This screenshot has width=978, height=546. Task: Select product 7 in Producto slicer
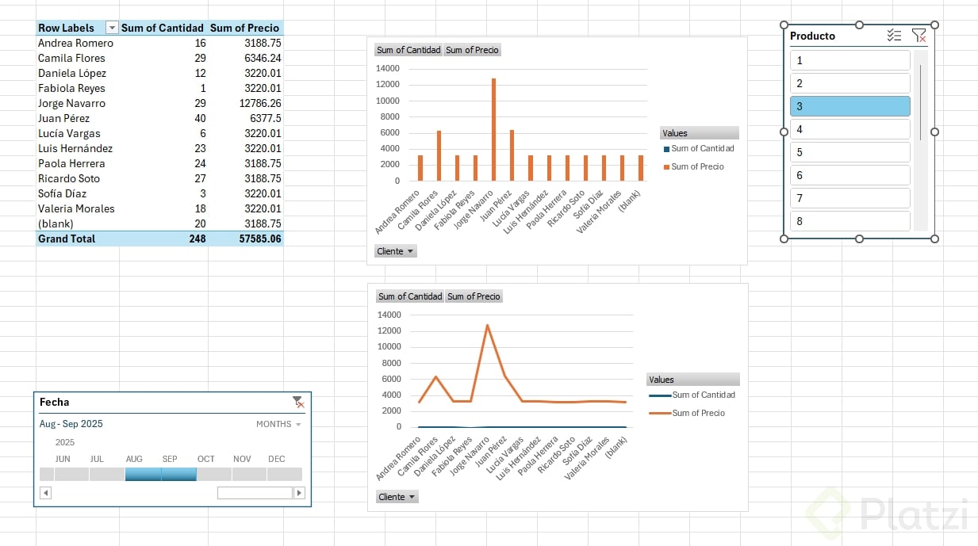[x=850, y=198]
